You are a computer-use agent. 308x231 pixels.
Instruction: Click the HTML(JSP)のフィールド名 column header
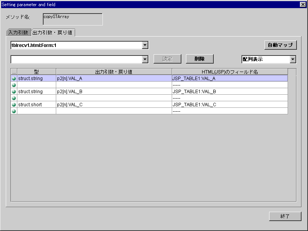pos(229,72)
